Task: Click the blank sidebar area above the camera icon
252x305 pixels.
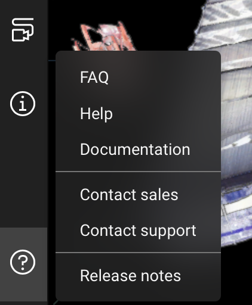Action: tap(23, 8)
